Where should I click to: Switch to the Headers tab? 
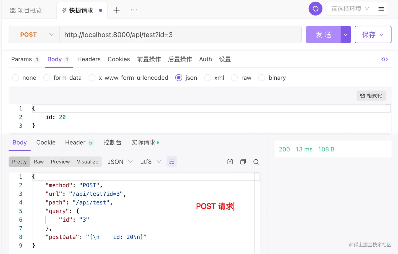click(89, 59)
